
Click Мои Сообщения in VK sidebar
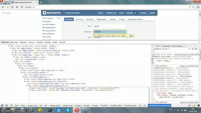point(48,34)
